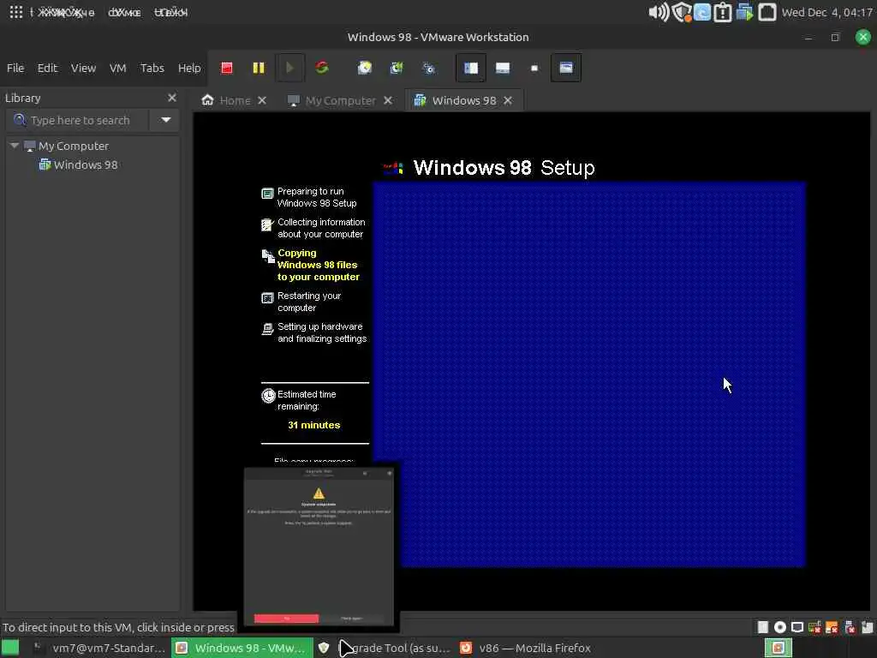
Task: Open the View menu
Action: tap(83, 68)
